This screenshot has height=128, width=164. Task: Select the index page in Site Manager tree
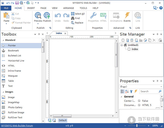135,49
